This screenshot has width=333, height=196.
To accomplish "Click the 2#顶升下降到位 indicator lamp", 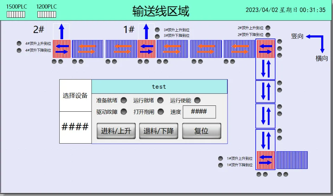I will [268, 35].
